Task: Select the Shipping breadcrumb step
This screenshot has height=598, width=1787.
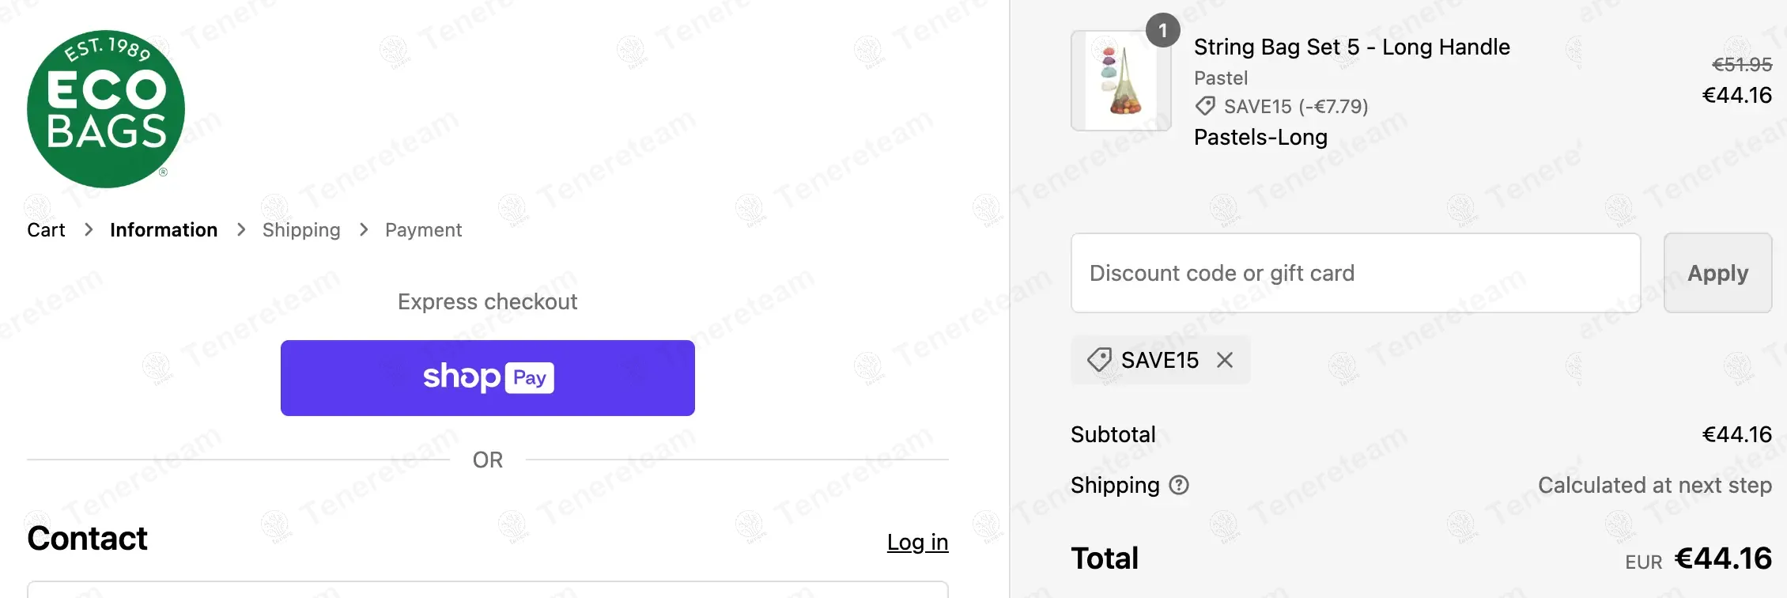Action: coord(301,230)
